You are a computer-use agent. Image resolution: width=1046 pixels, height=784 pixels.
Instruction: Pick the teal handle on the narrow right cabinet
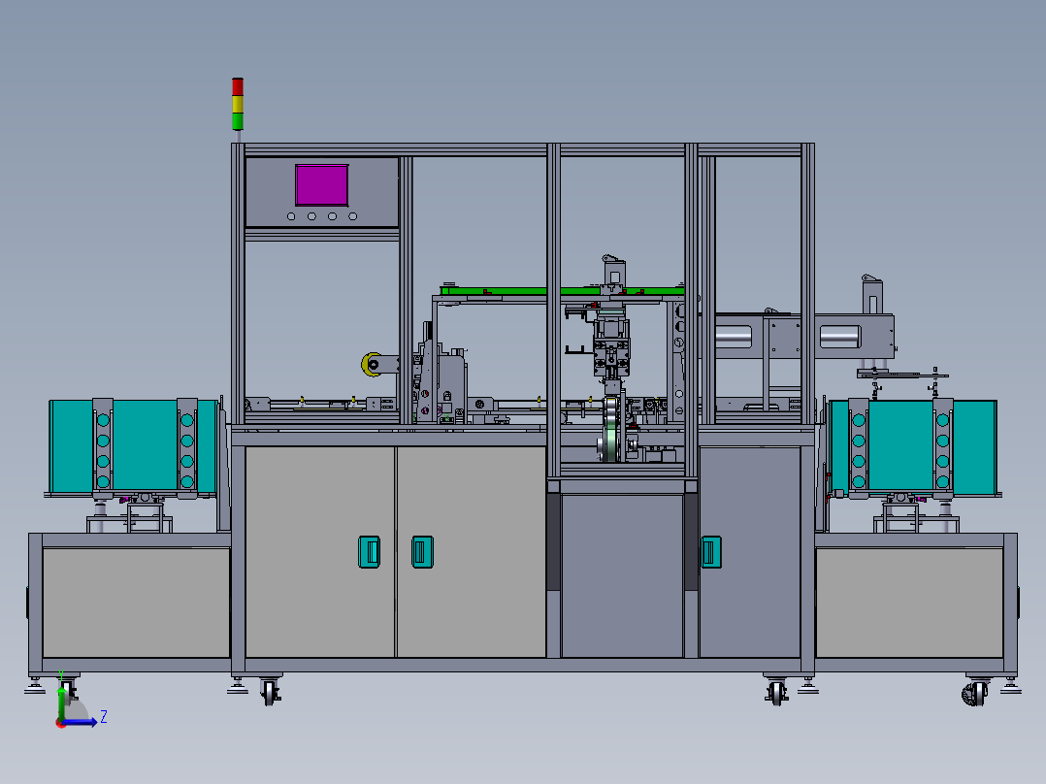711,552
